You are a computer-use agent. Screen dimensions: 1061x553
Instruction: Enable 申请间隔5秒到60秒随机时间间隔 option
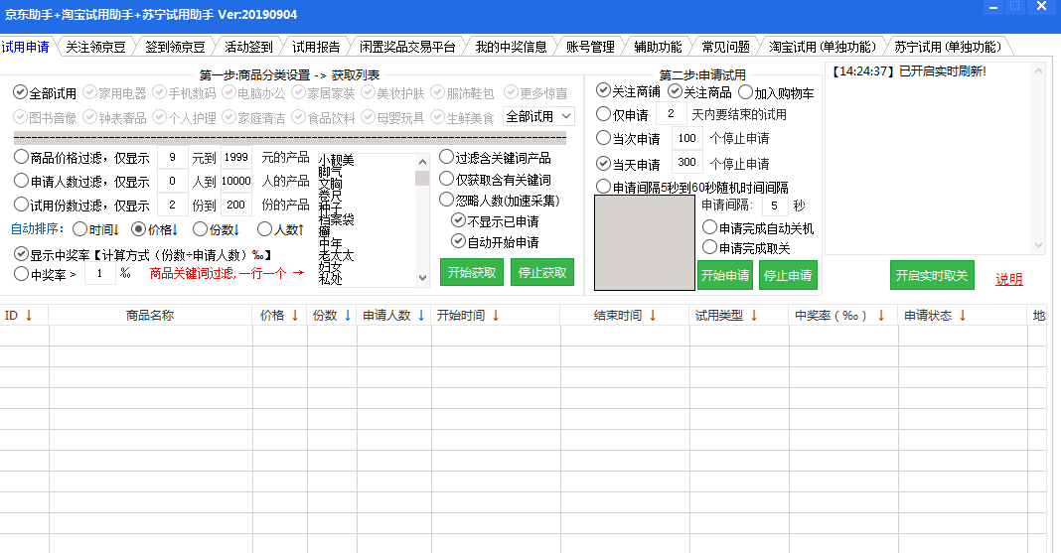point(691,187)
